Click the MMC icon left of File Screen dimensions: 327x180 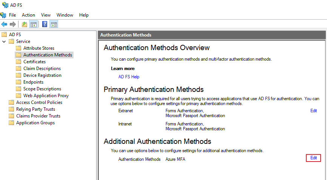(x=3, y=15)
